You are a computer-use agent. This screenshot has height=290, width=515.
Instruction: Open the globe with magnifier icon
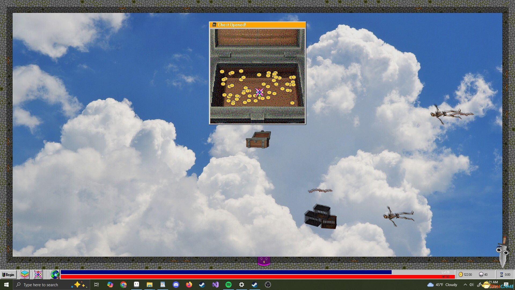click(55, 274)
